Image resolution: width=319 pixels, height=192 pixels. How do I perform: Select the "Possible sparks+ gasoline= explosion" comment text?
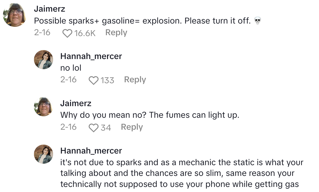tap(142, 21)
